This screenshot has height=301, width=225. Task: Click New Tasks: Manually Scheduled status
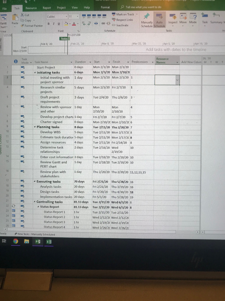[35, 234]
